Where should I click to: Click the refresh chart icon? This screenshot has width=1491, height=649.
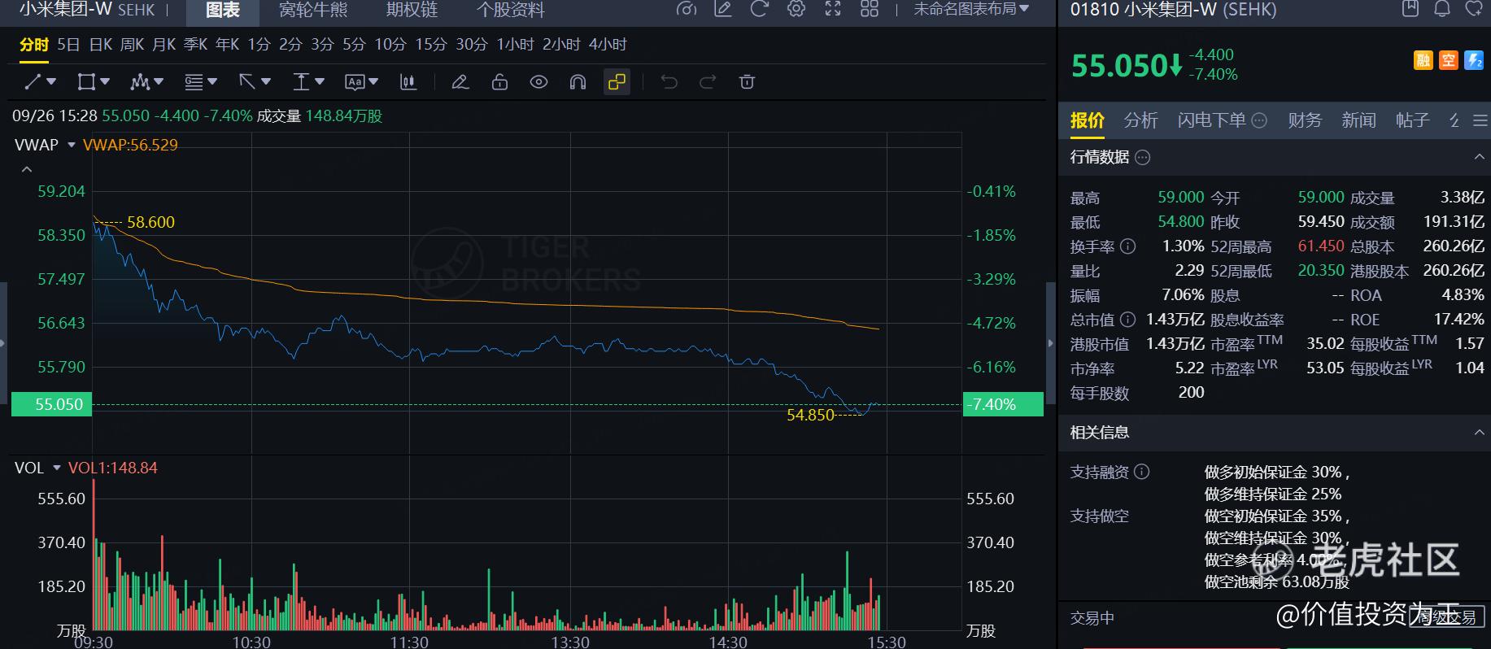point(759,9)
